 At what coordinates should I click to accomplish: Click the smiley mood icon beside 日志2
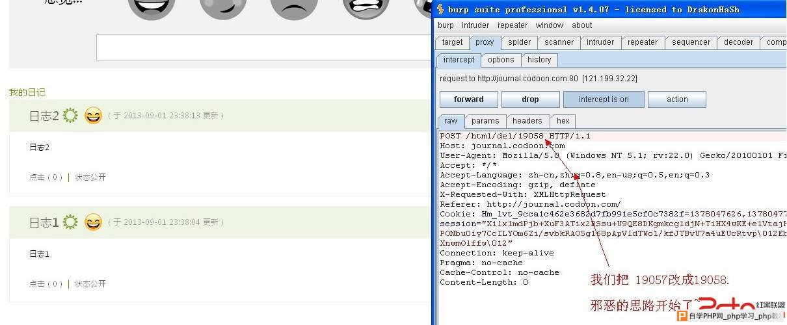click(94, 116)
